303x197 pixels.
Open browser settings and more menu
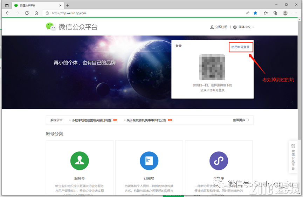[295, 13]
